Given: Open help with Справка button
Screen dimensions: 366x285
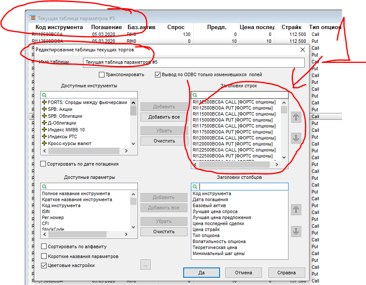Looking at the screenshot, I should point(287,273).
